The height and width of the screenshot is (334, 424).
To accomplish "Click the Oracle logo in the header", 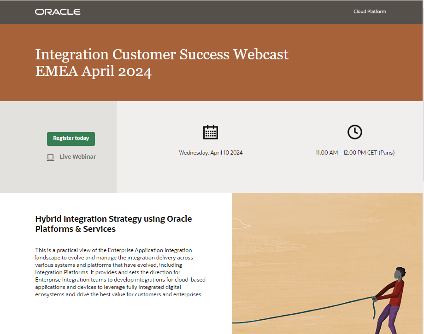I will point(57,12).
